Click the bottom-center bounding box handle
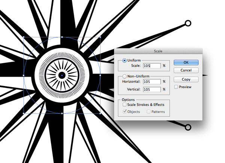225x163 pixels. [62, 114]
